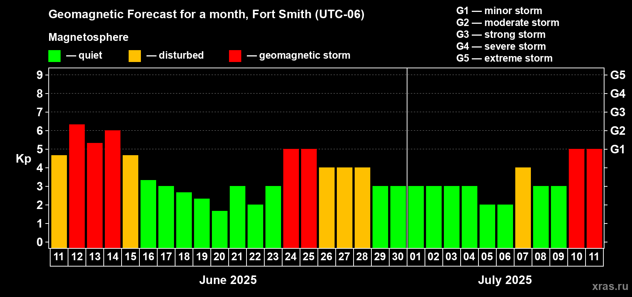The image size is (632, 297).
Task: Click the Kp axis value '9'
Action: [x=40, y=75]
